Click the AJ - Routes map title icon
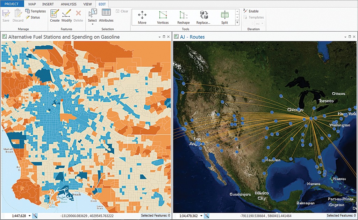The image size is (358, 220). tap(176, 37)
